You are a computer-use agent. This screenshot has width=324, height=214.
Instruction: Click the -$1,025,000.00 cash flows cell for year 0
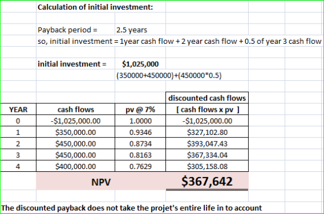(76, 121)
